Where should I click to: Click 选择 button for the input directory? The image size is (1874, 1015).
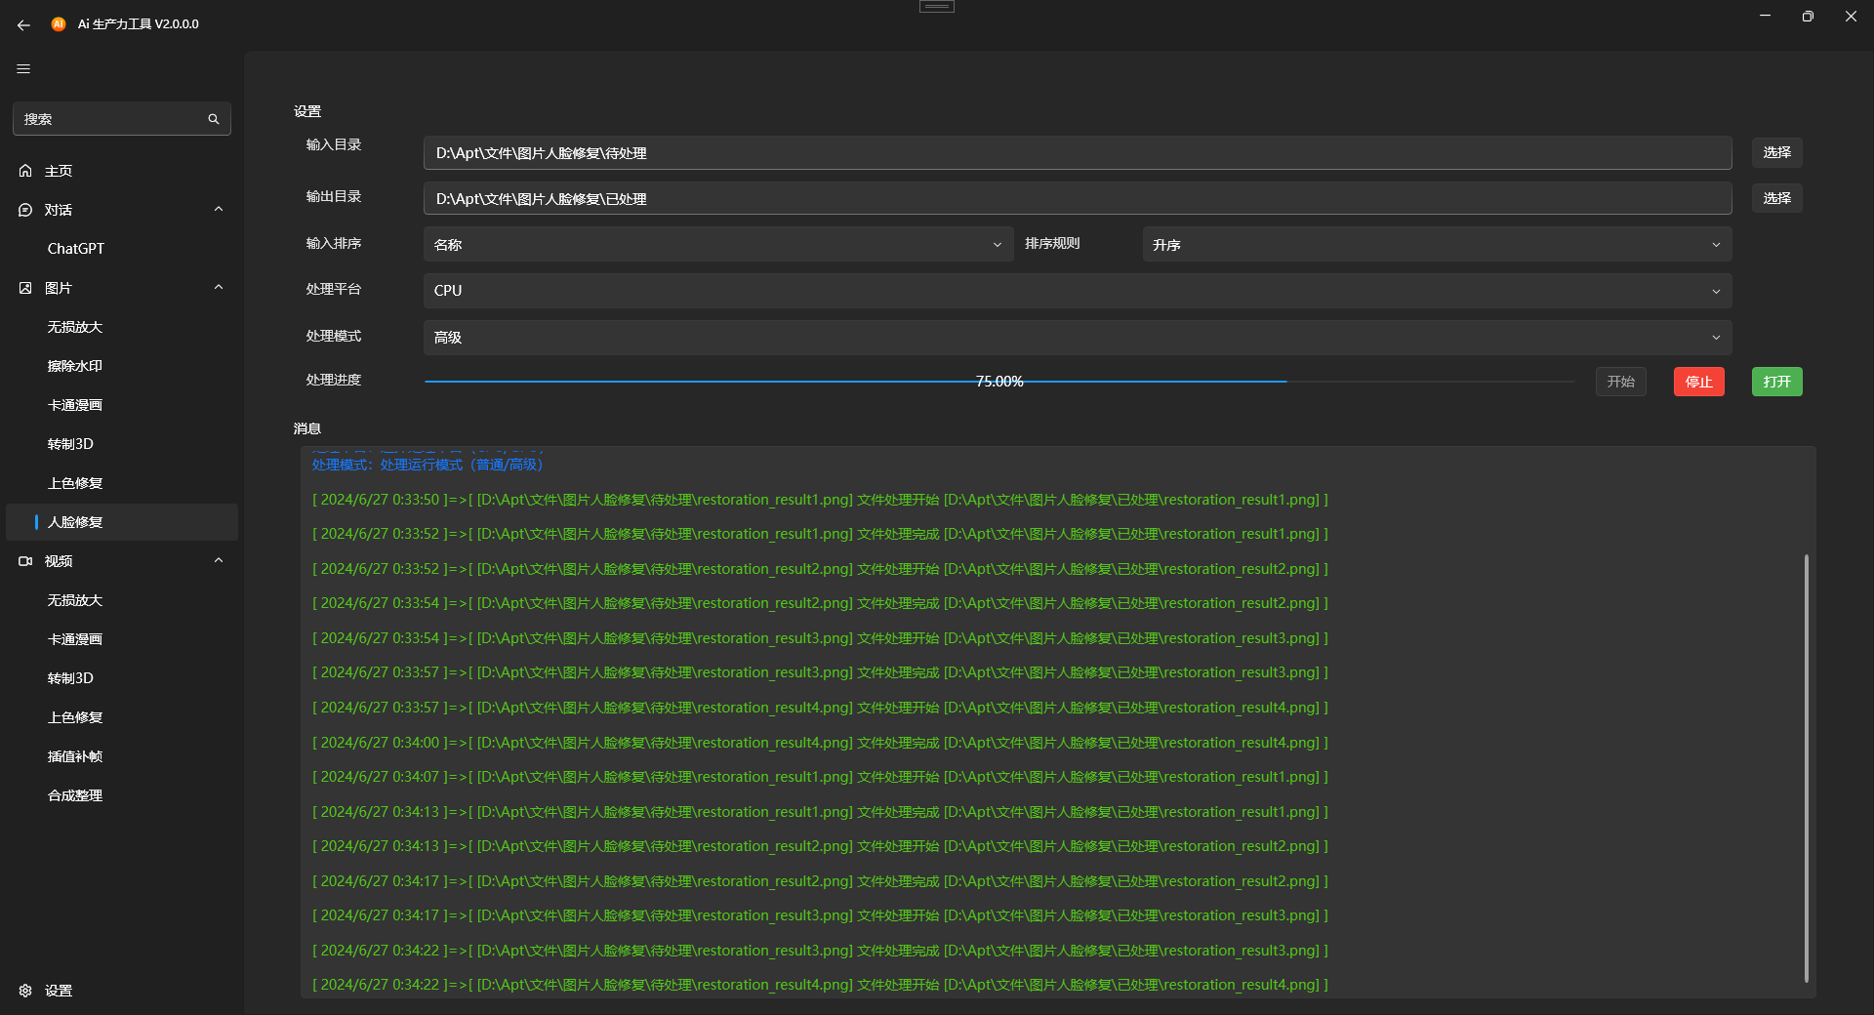pyautogui.click(x=1776, y=152)
